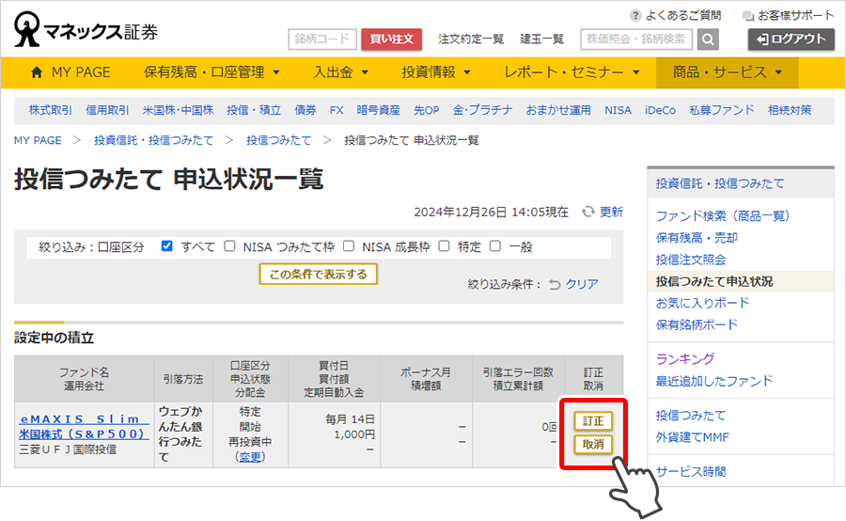Open the 最近追加したファンド sidebar link
This screenshot has width=846, height=521.
coord(714,381)
